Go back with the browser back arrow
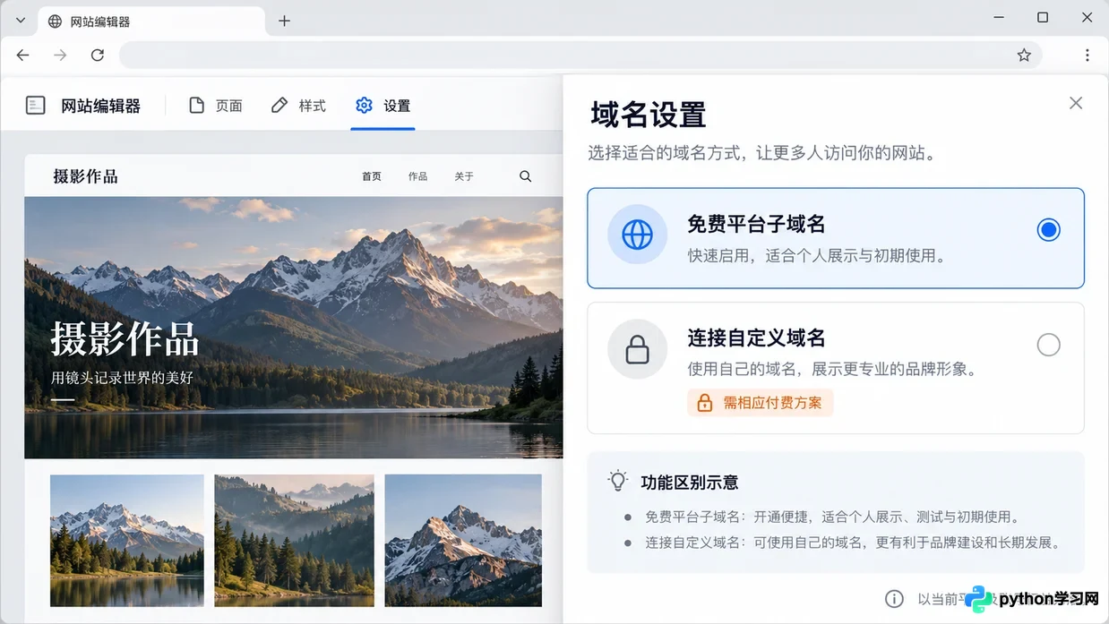Image resolution: width=1109 pixels, height=624 pixels. pyautogui.click(x=23, y=56)
